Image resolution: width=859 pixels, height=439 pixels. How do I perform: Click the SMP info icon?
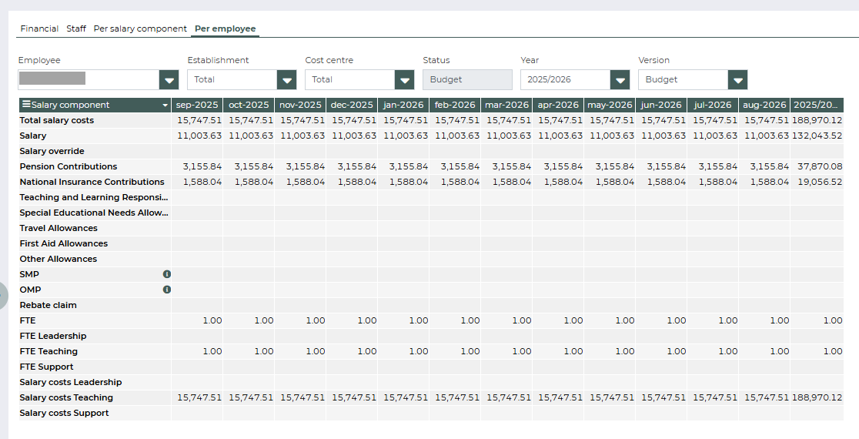[x=166, y=274]
